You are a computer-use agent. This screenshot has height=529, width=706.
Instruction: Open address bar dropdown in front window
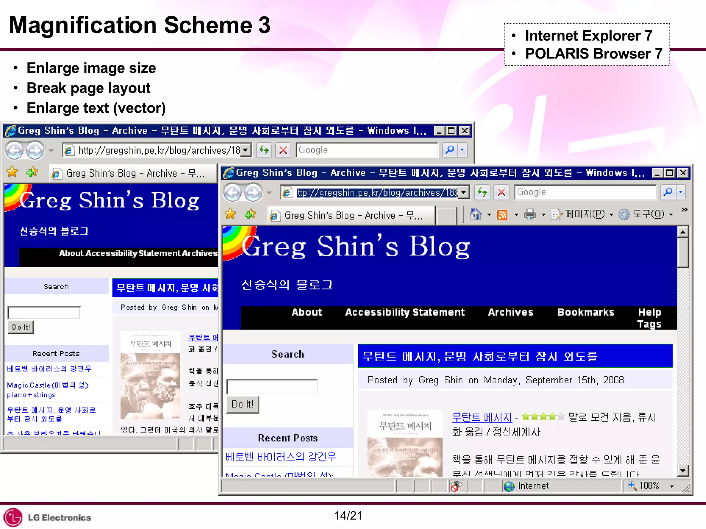[x=464, y=192]
